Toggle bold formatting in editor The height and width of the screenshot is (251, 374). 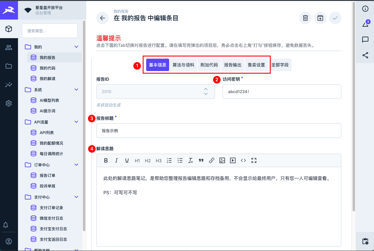click(106, 160)
